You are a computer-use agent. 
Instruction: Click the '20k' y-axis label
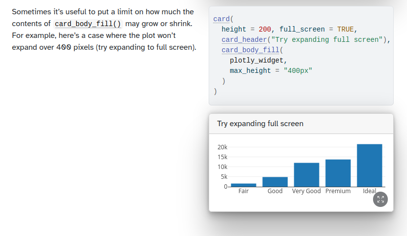pos(222,147)
